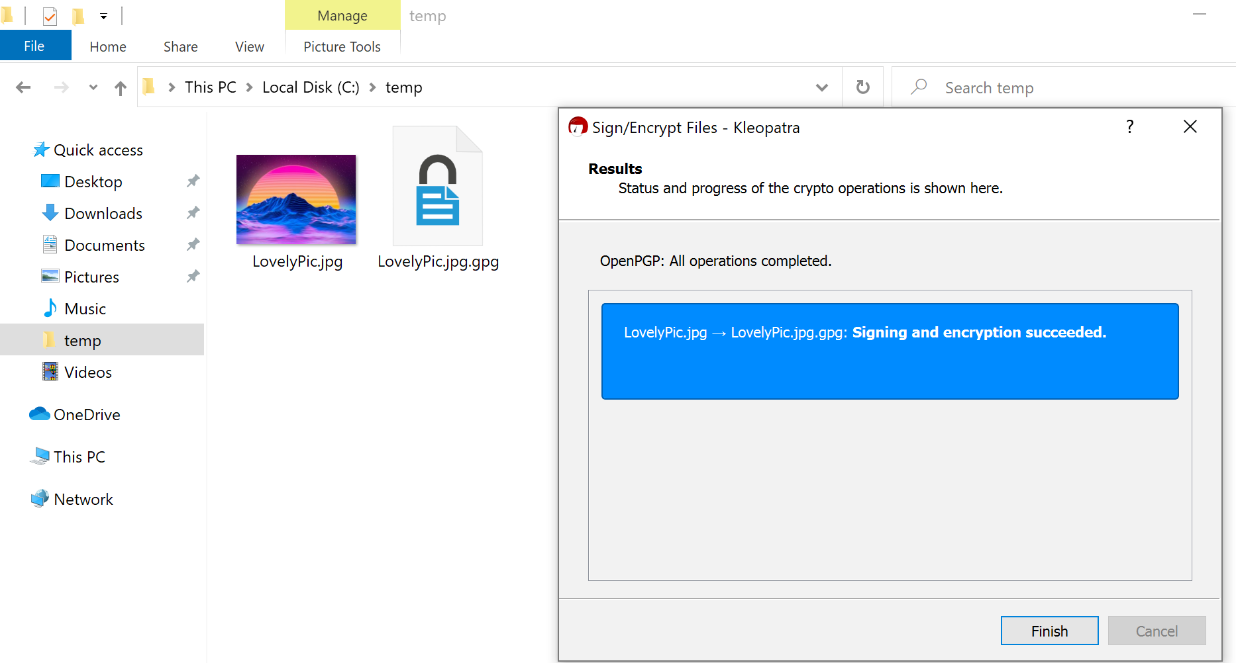Expand the chevron after This PC breadcrumb

[250, 87]
